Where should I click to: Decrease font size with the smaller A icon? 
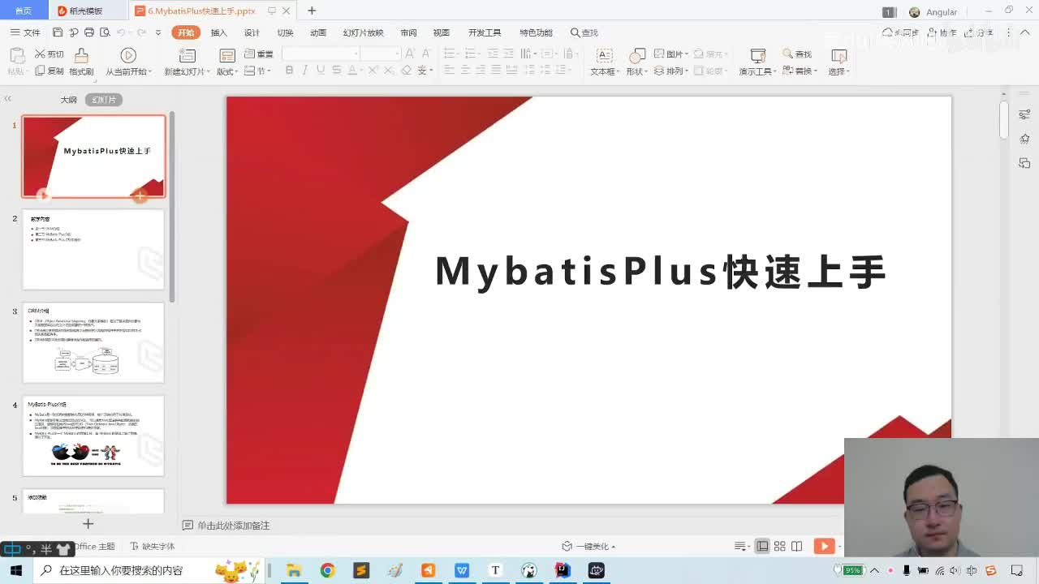[429, 54]
